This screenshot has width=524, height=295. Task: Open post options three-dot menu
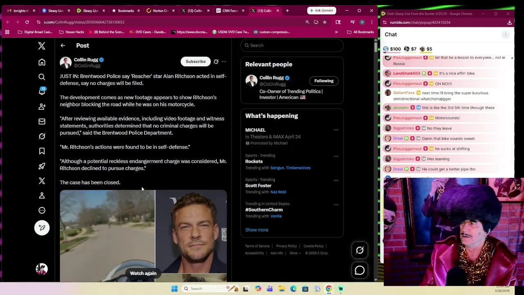(x=224, y=61)
